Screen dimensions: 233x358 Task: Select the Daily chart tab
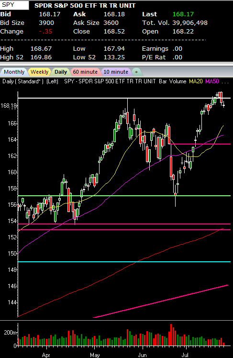61,72
